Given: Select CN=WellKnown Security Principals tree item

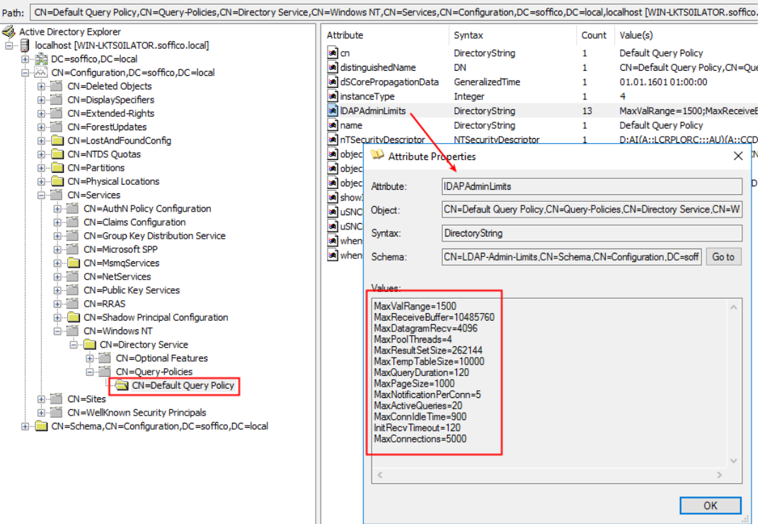Looking at the screenshot, I should click(x=136, y=412).
